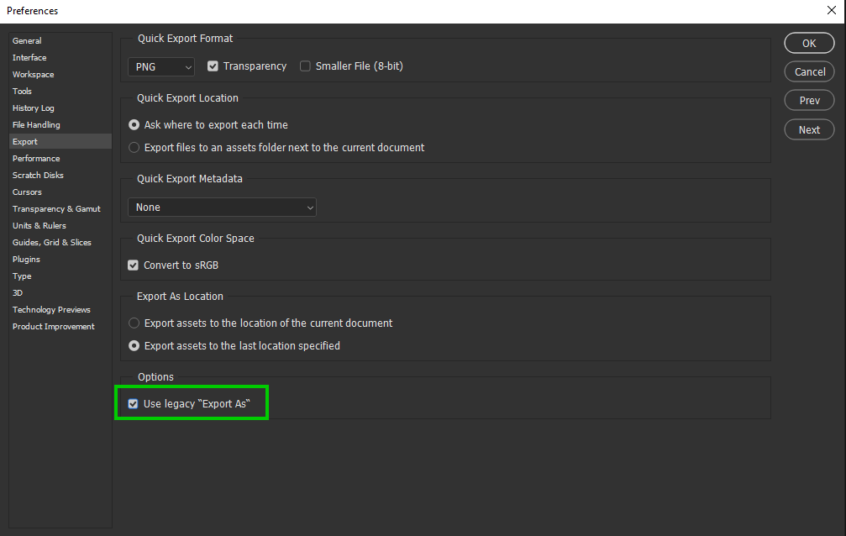Viewport: 846px width, 536px height.
Task: Select the General preferences category
Action: coord(27,40)
